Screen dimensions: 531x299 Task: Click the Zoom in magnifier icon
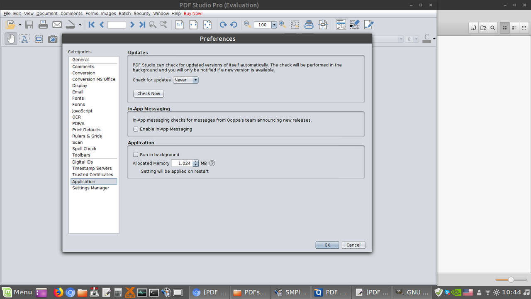pyautogui.click(x=283, y=24)
